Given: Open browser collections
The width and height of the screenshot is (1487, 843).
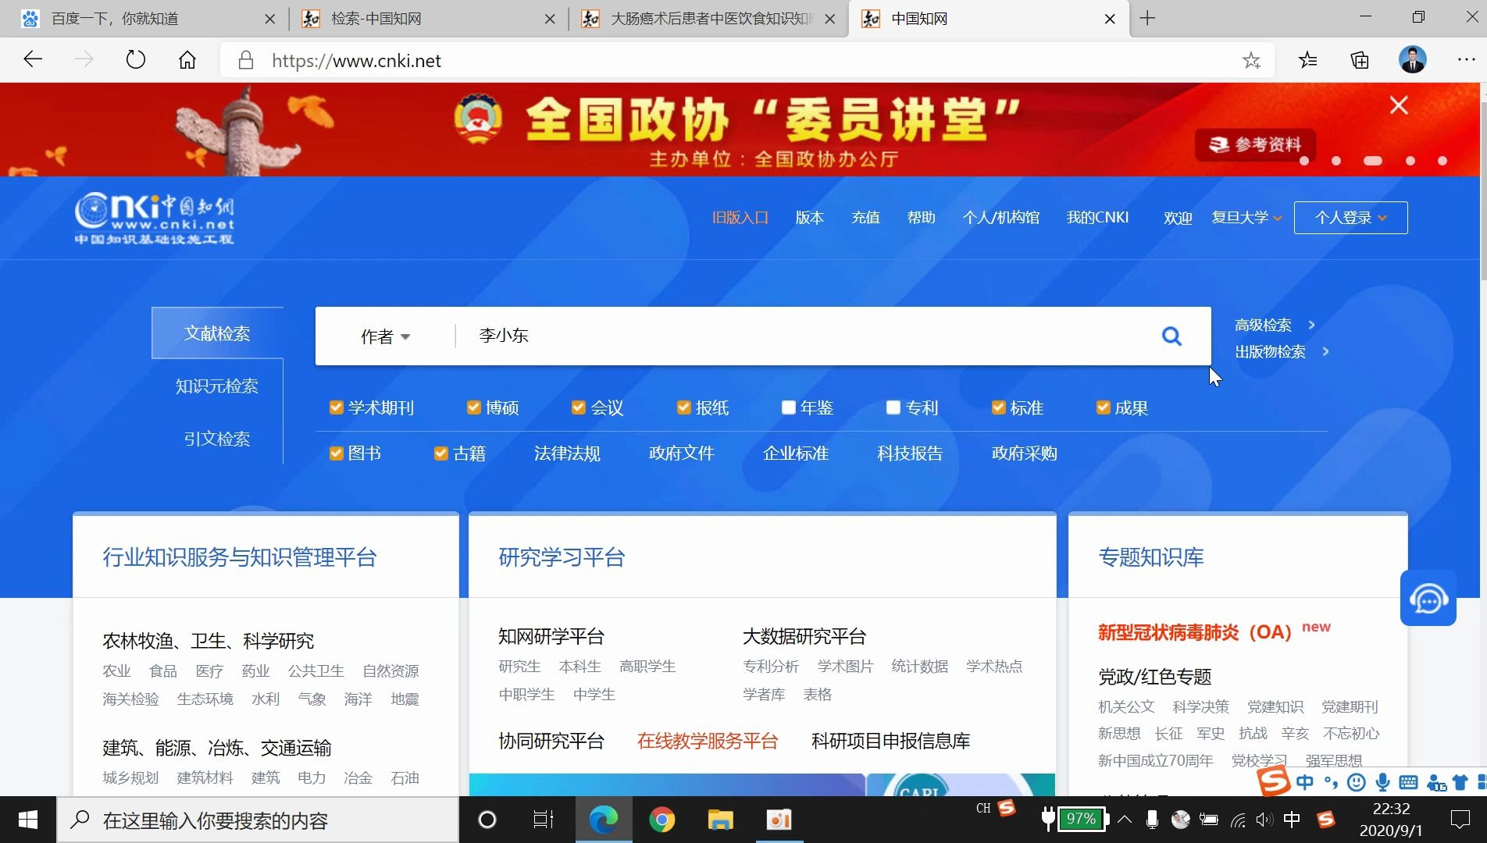Looking at the screenshot, I should [x=1360, y=60].
